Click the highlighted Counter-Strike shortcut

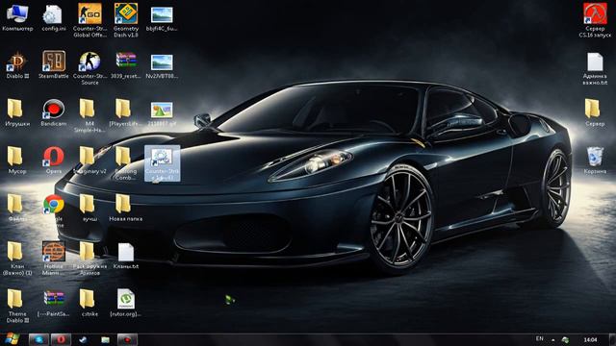[163, 163]
